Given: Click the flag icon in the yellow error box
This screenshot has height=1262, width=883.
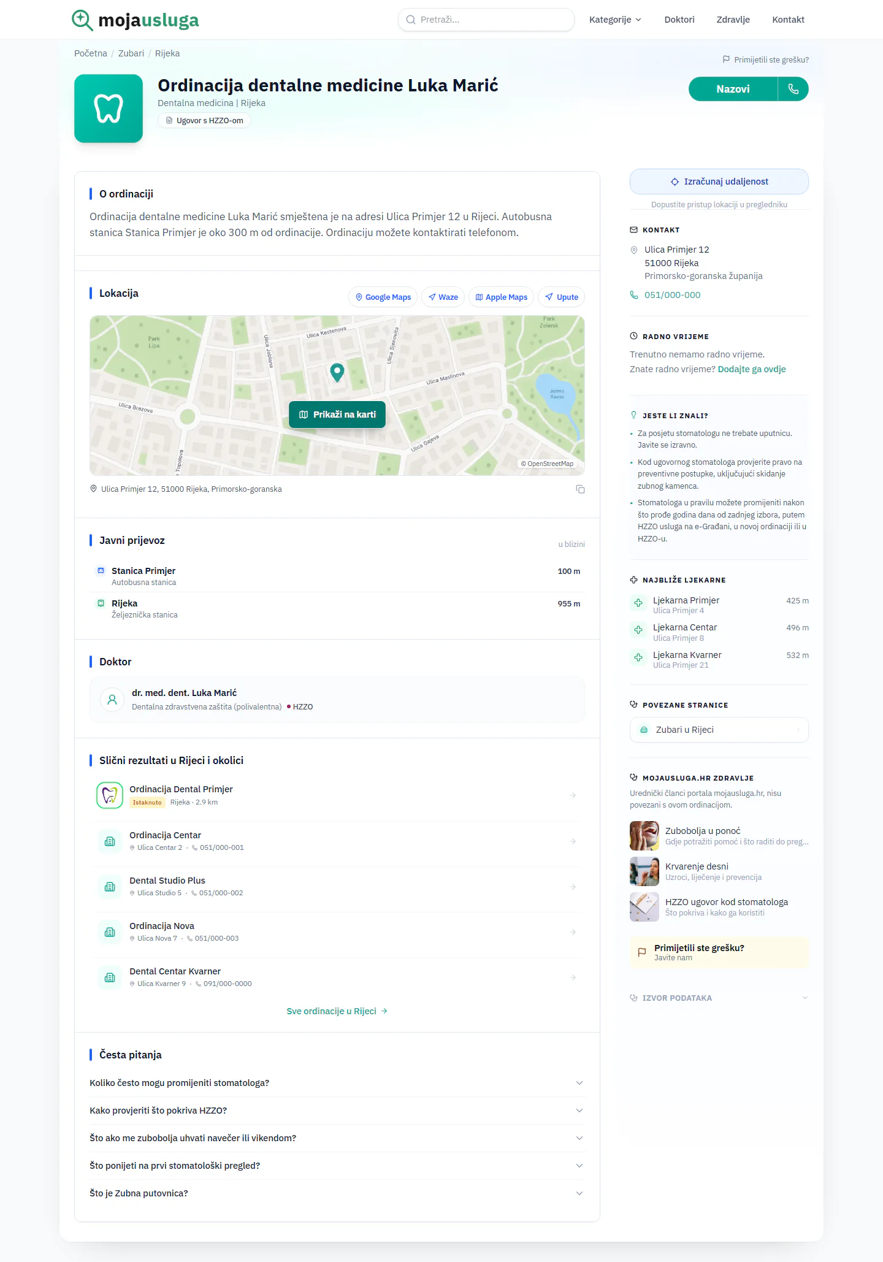Looking at the screenshot, I should 642,952.
